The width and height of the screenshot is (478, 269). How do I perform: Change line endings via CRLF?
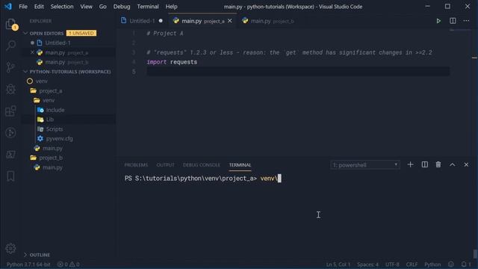(412, 265)
